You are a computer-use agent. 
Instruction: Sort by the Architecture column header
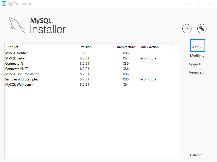click(126, 47)
